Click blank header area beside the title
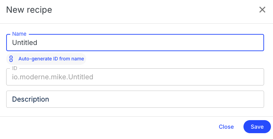This screenshot has height=139, width=273. (155, 10)
